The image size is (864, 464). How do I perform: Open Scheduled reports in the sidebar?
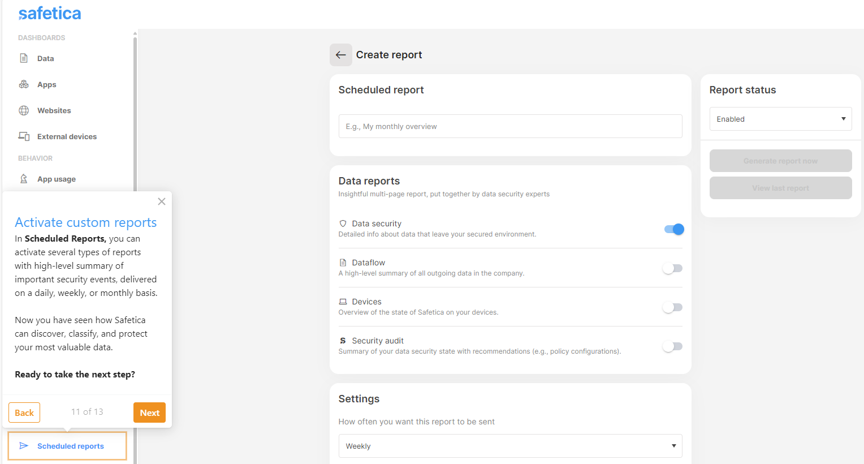(67, 446)
